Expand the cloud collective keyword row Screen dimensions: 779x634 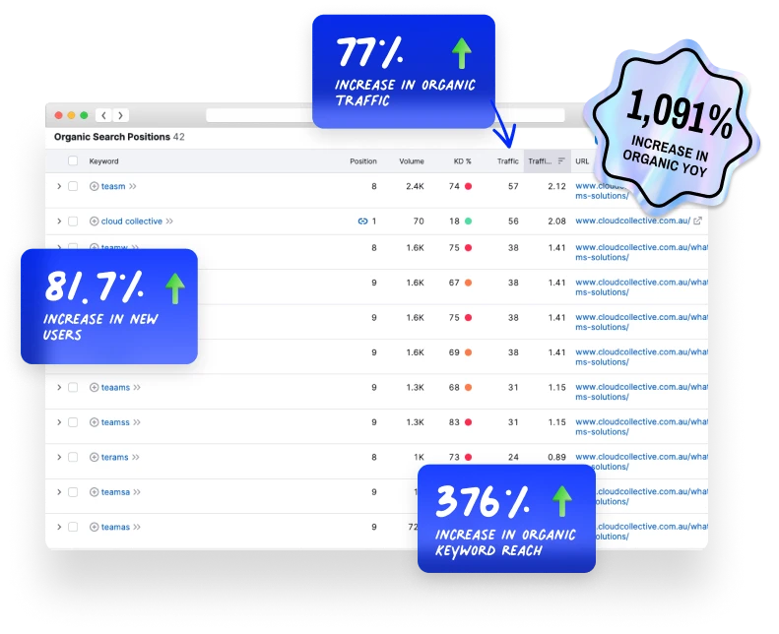[x=59, y=222]
